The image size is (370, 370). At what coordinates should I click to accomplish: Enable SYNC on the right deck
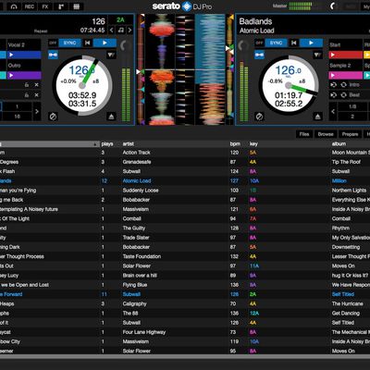click(276, 43)
